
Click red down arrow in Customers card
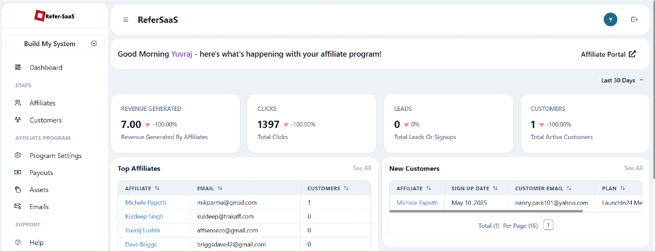541,124
